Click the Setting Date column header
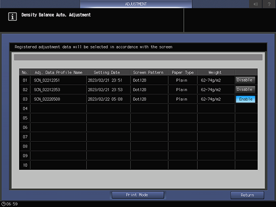The image size is (276, 207). [107, 73]
